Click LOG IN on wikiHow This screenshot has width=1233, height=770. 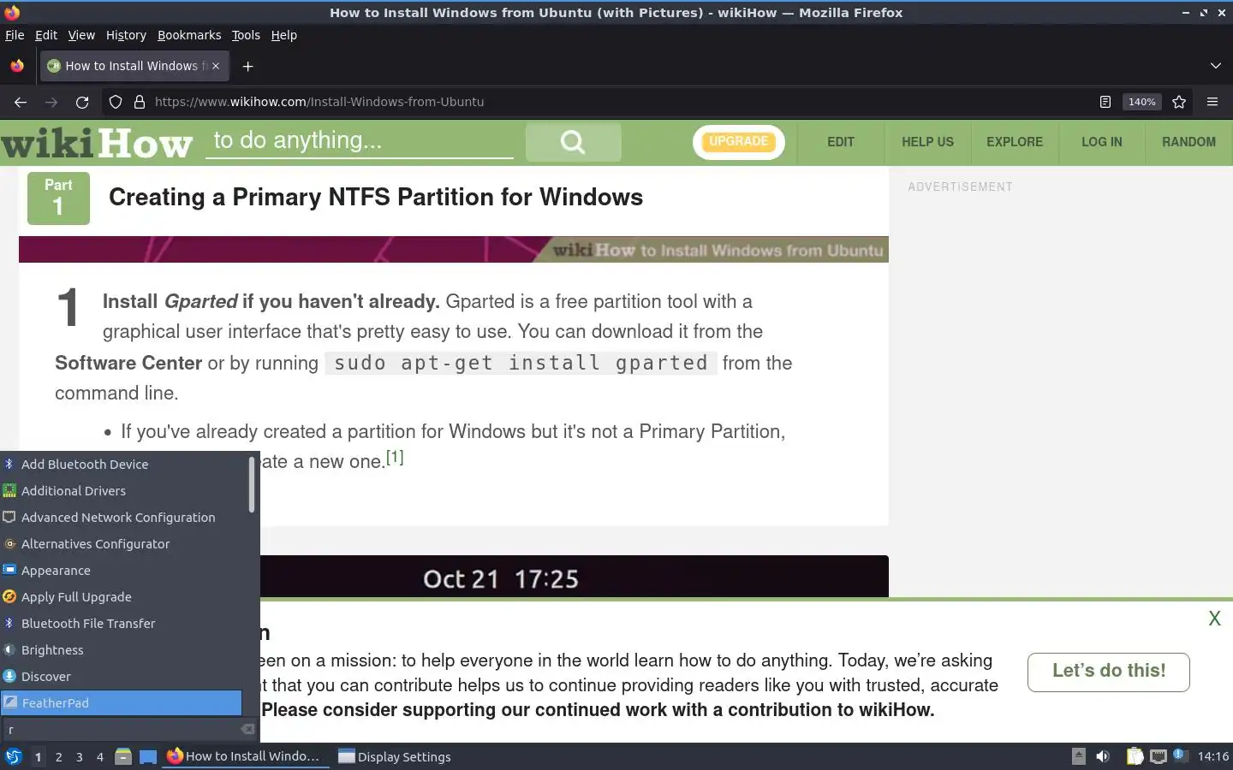1101,142
